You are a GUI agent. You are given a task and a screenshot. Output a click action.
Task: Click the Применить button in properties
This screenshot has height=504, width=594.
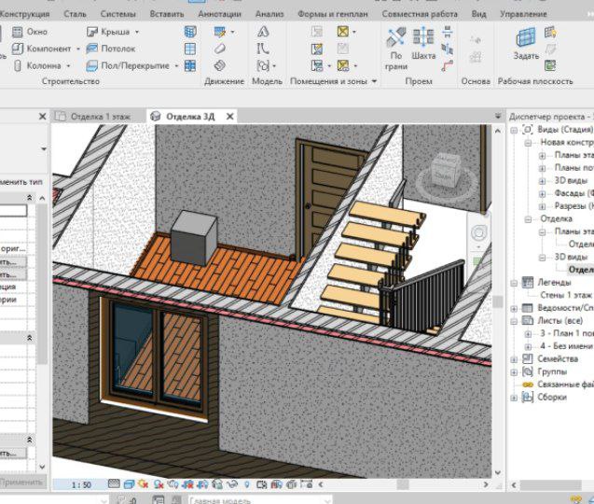(21, 483)
